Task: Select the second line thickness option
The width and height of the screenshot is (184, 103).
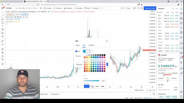Action: (92, 86)
